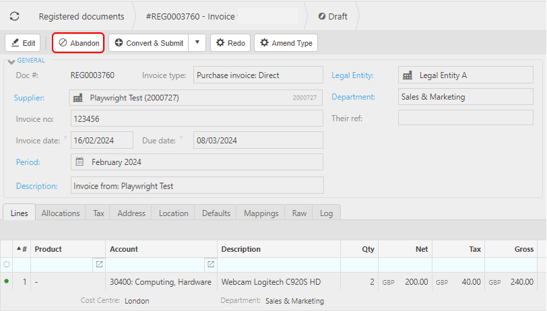Click the building icon in Supplier field
Image resolution: width=547 pixels, height=311 pixels.
coord(77,98)
